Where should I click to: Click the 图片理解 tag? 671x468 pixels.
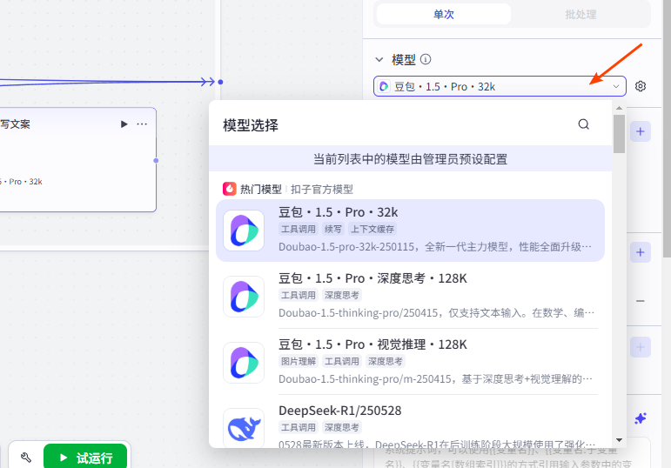299,362
